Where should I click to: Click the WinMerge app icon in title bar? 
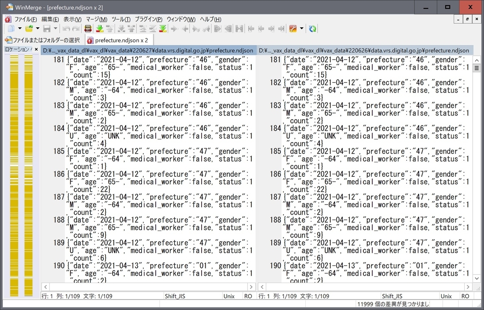coord(10,7)
